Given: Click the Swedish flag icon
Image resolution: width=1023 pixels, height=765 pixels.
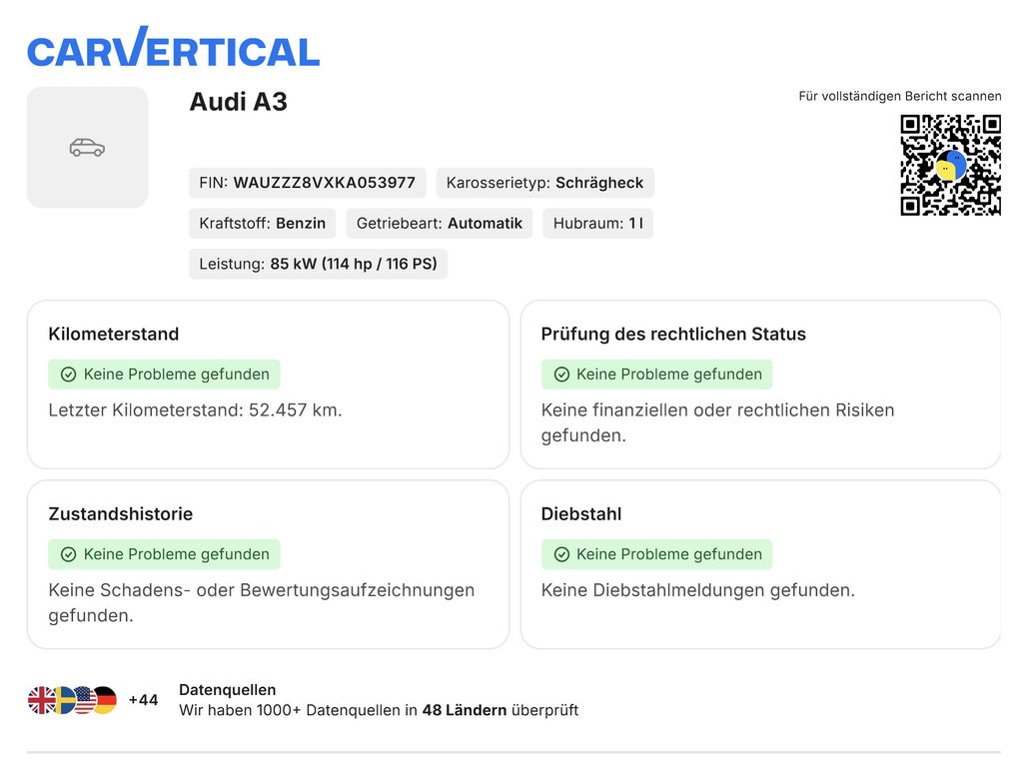Looking at the screenshot, I should [64, 700].
